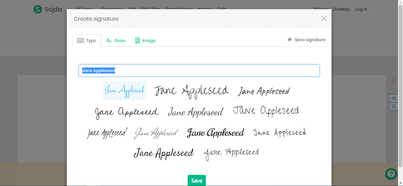This screenshot has width=403, height=186.
Task: Toggle the Save signature checkbox
Action: 290,40
